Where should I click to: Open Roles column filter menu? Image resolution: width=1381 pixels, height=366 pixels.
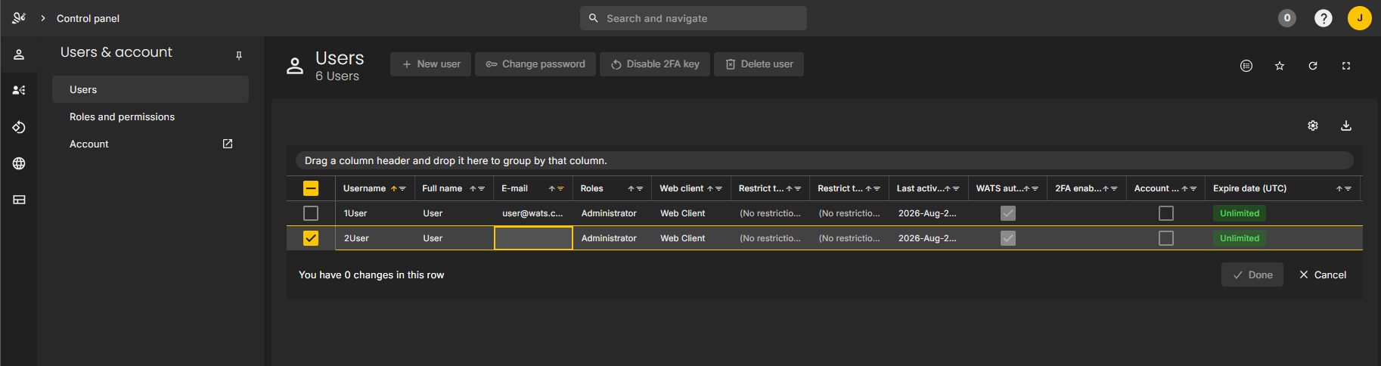[x=640, y=188]
